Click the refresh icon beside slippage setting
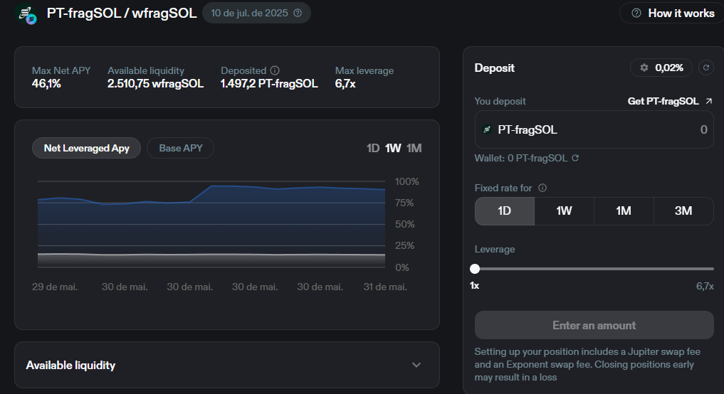The height and width of the screenshot is (394, 724). tap(706, 68)
